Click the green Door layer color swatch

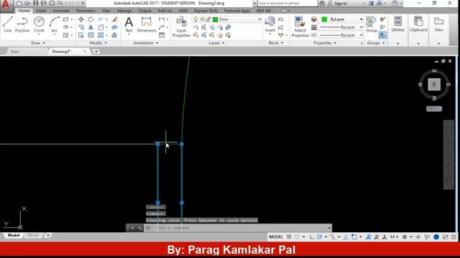click(215, 19)
